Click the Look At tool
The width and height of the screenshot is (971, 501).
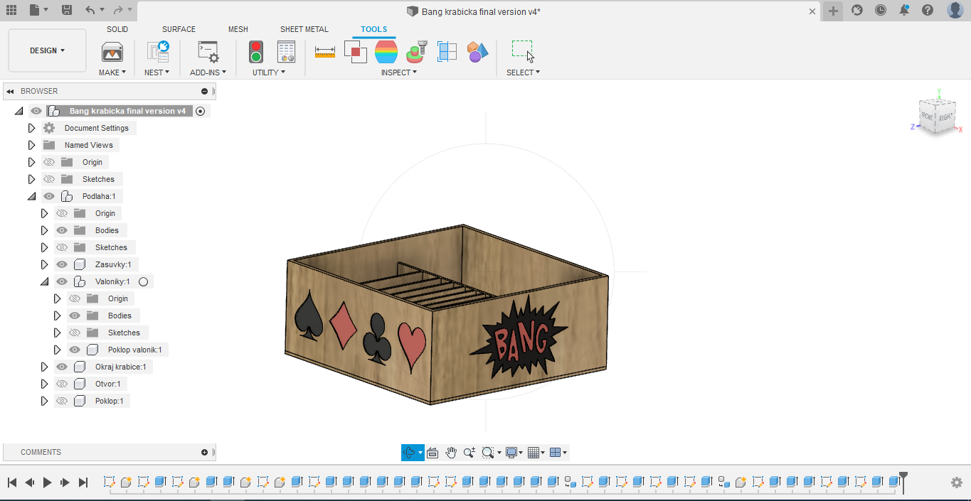tap(433, 453)
